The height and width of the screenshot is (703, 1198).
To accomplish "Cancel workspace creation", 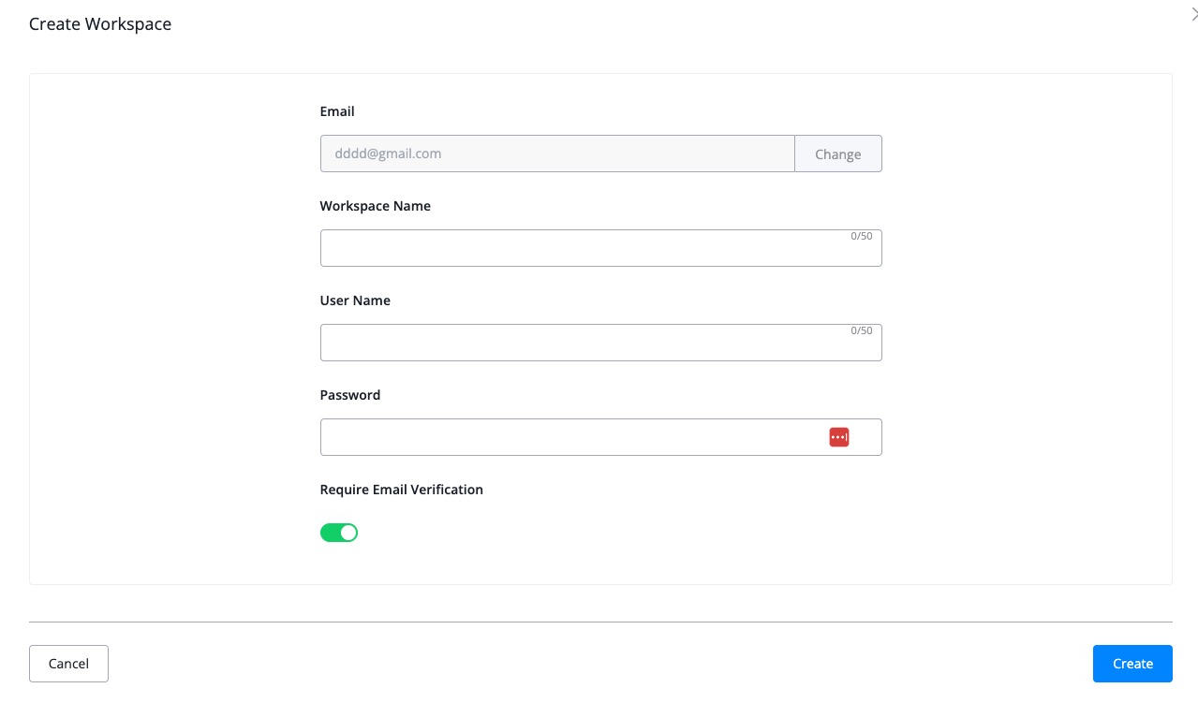I will click(x=68, y=664).
